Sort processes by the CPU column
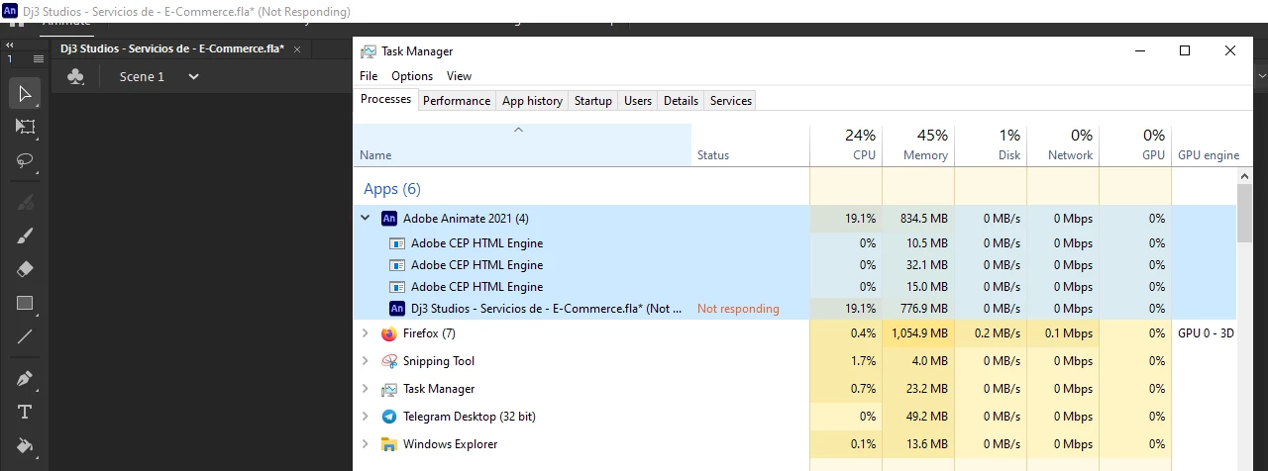 coord(846,144)
